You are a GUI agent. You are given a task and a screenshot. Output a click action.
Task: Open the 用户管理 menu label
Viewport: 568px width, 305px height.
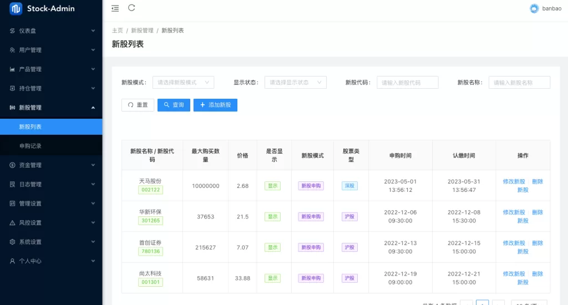click(30, 50)
